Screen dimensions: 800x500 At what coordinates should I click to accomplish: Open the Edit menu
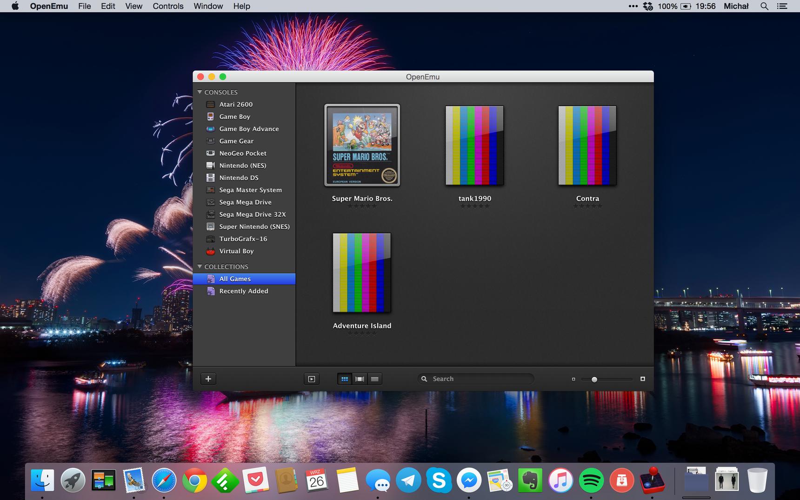(108, 6)
